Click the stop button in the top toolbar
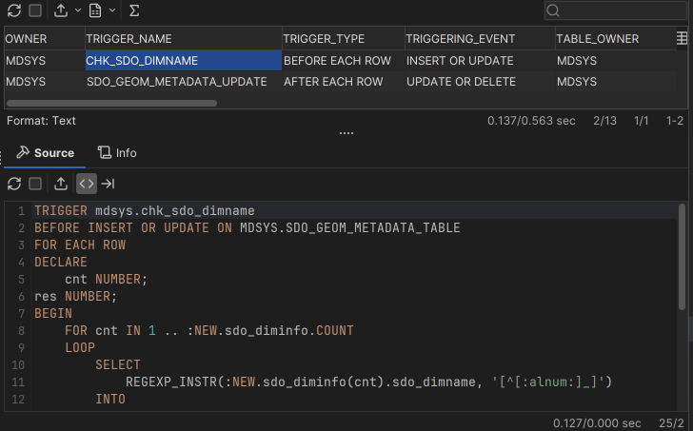The height and width of the screenshot is (431, 693). 35,10
